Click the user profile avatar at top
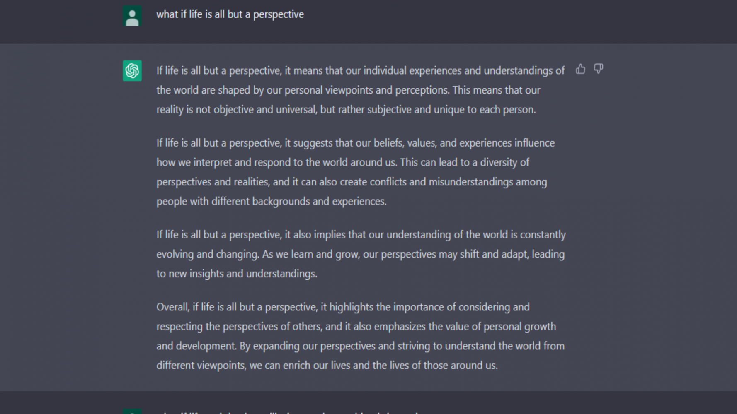 [x=132, y=16]
